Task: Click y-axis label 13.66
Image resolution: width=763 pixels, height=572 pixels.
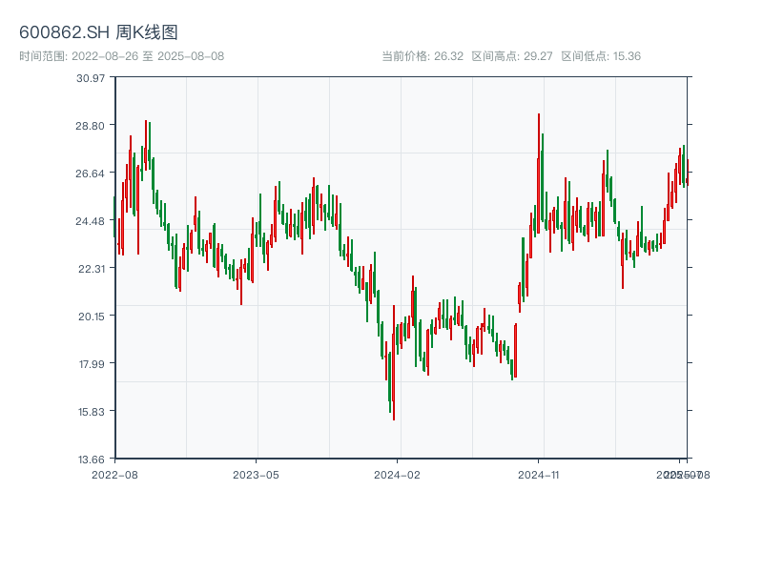Action: (x=92, y=460)
